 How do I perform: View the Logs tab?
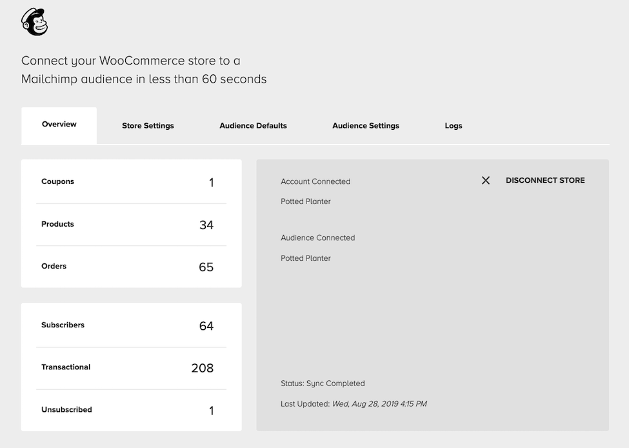pos(454,126)
